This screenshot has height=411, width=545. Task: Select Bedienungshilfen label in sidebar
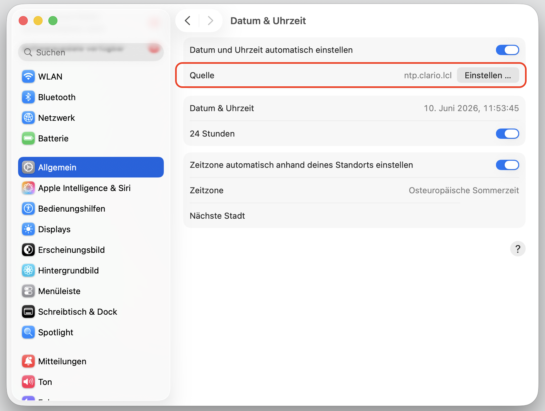(x=72, y=209)
